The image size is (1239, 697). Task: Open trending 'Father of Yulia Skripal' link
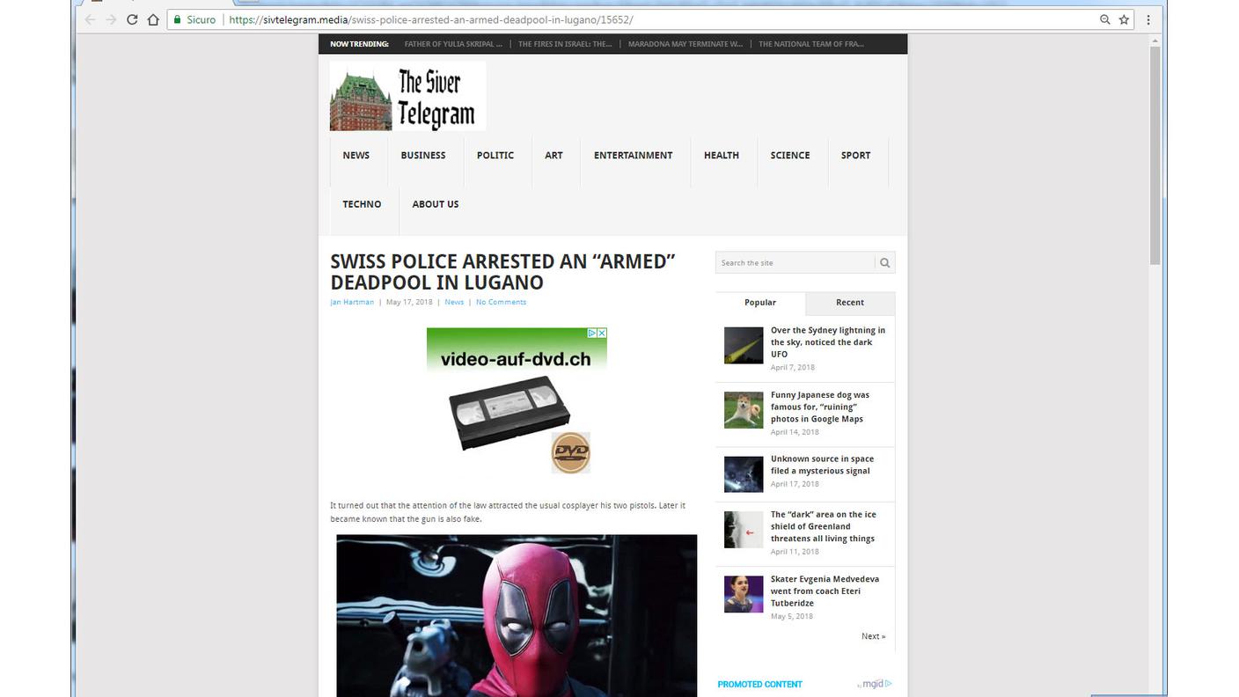pos(453,44)
